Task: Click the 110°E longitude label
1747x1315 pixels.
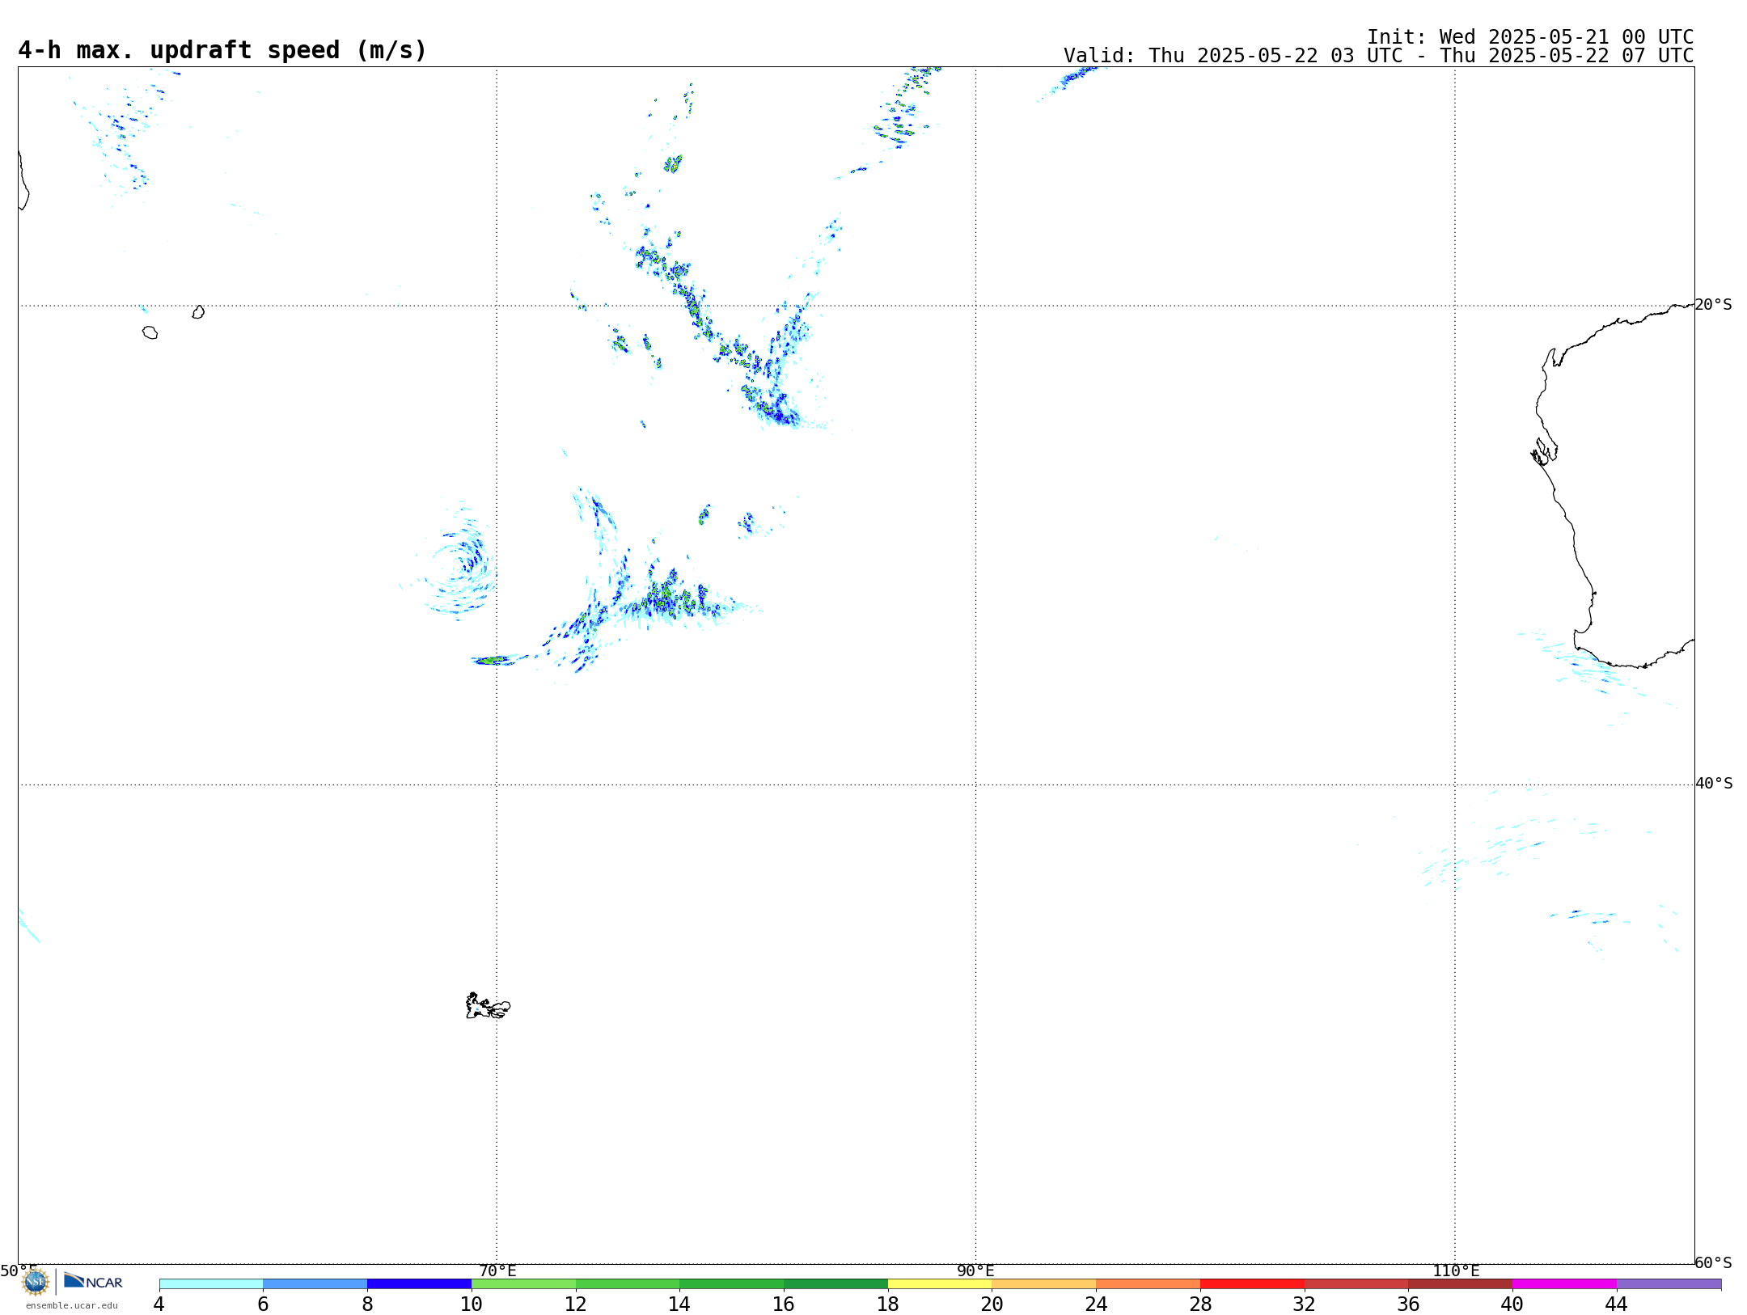Action: tap(1456, 1271)
